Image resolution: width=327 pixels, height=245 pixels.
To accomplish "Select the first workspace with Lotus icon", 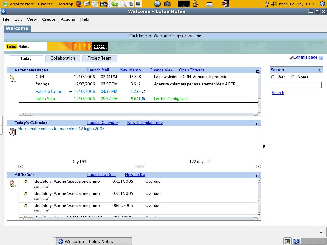I will 296,241.
